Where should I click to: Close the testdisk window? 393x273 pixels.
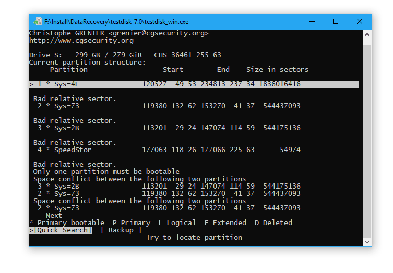(x=360, y=22)
